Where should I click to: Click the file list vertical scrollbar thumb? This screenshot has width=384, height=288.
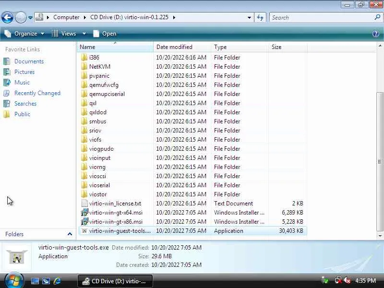pos(380,162)
